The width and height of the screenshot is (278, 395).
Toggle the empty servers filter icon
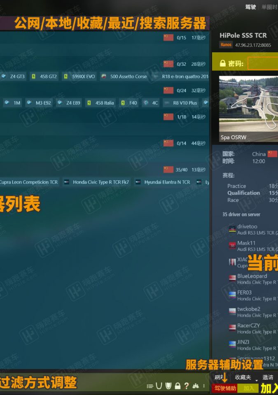[x=159, y=386]
